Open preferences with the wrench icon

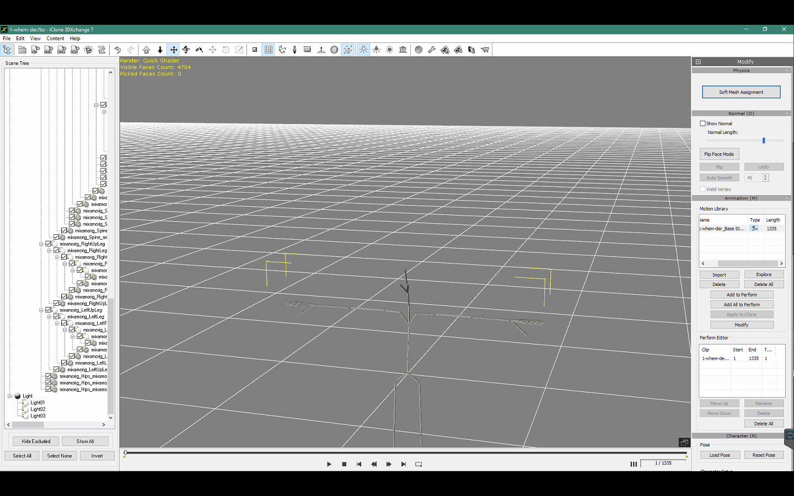pyautogui.click(x=432, y=50)
